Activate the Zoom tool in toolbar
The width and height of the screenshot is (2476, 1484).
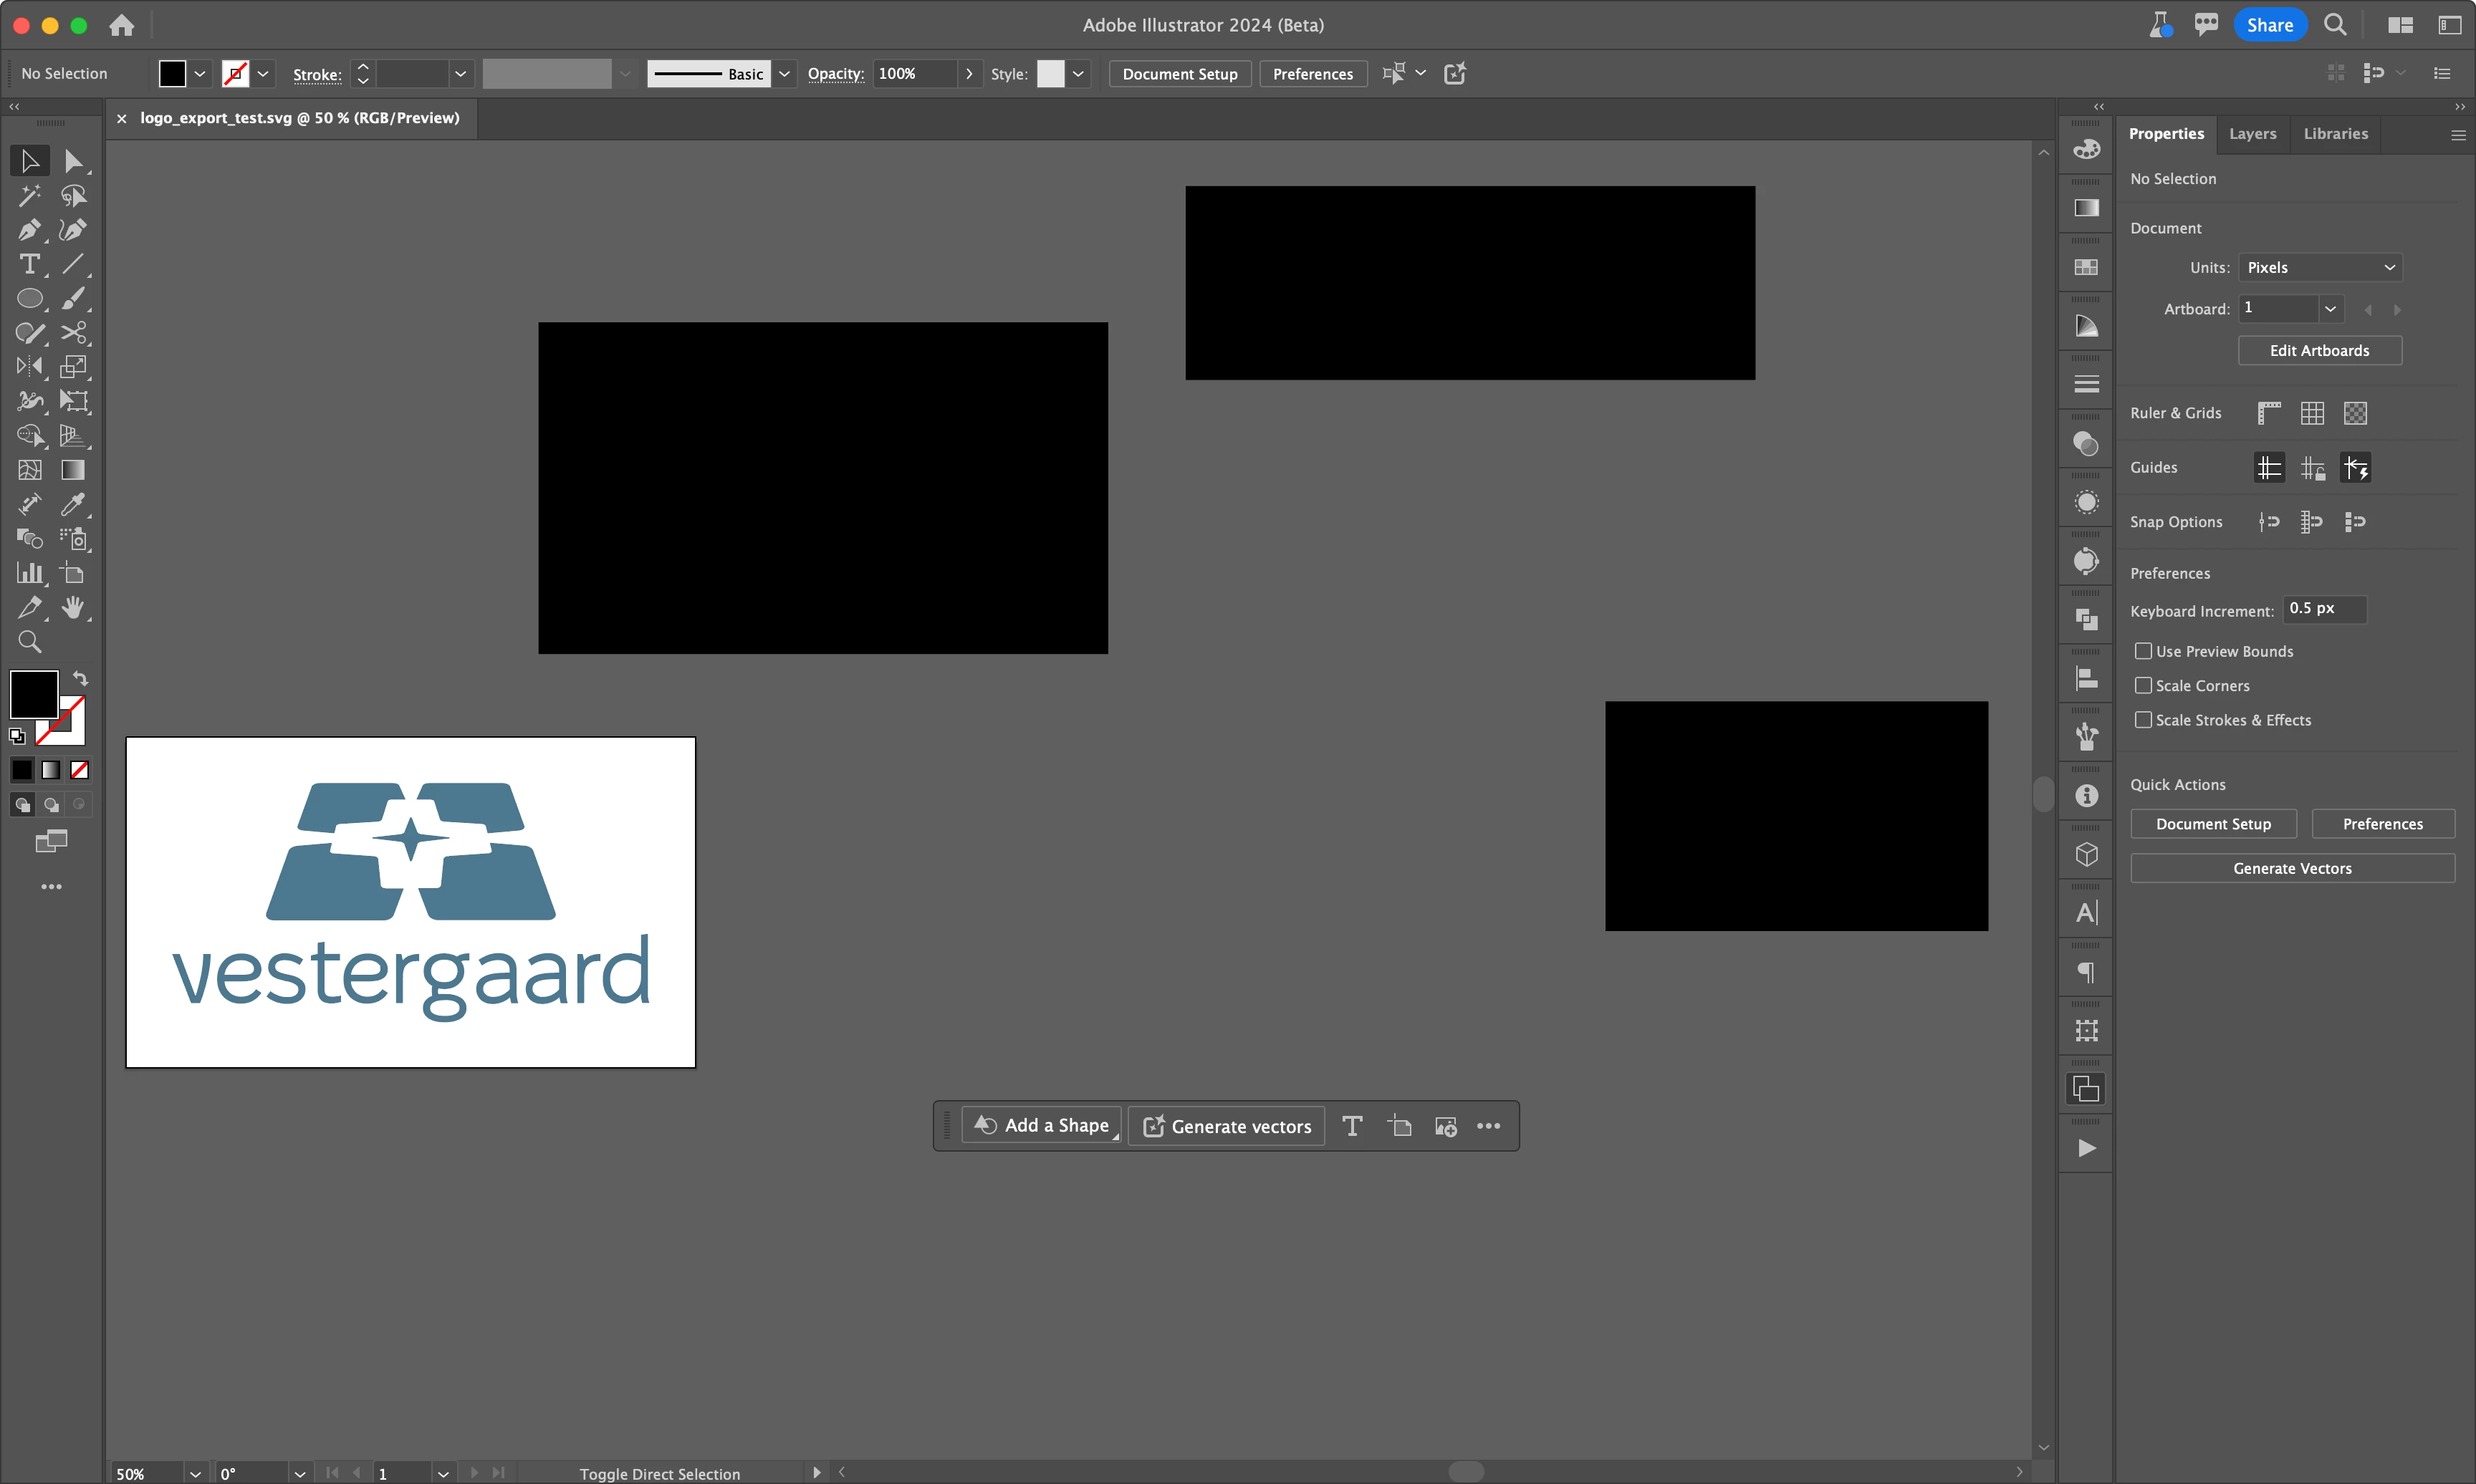[x=29, y=642]
